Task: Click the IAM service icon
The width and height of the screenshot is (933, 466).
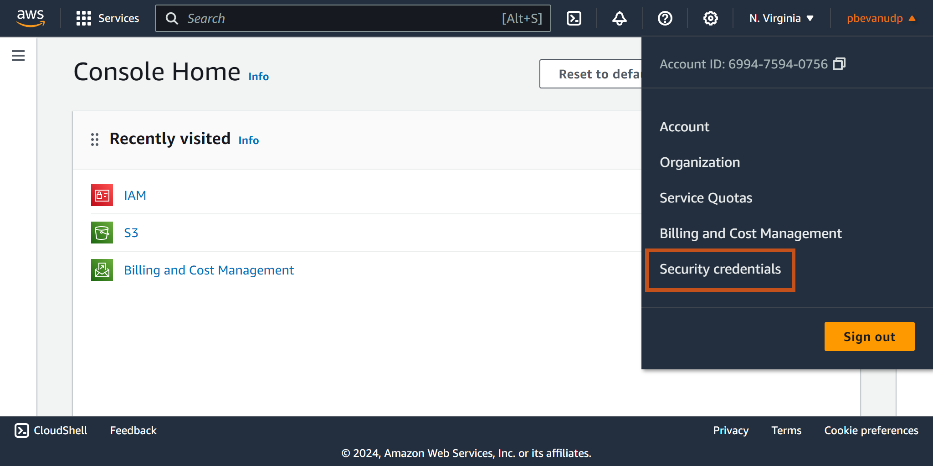Action: tap(102, 195)
